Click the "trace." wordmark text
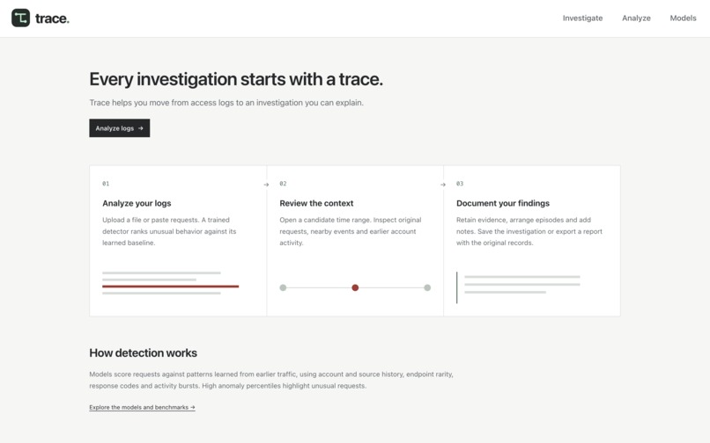This screenshot has width=710, height=443. 52,18
